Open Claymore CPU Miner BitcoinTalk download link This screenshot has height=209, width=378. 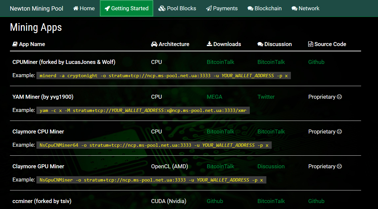220,131
